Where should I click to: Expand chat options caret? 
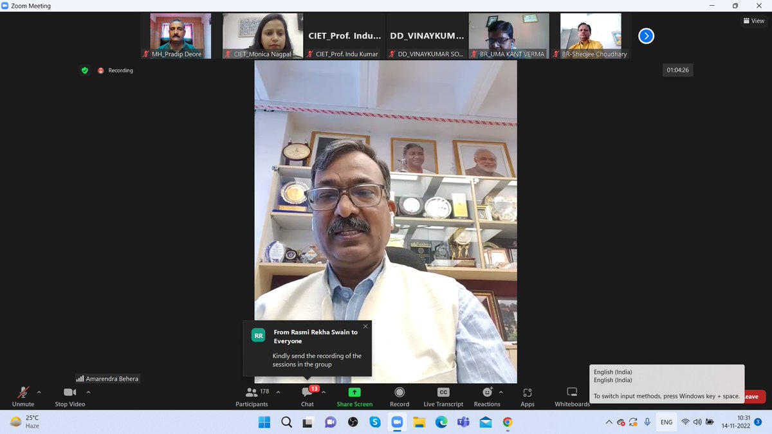[324, 392]
